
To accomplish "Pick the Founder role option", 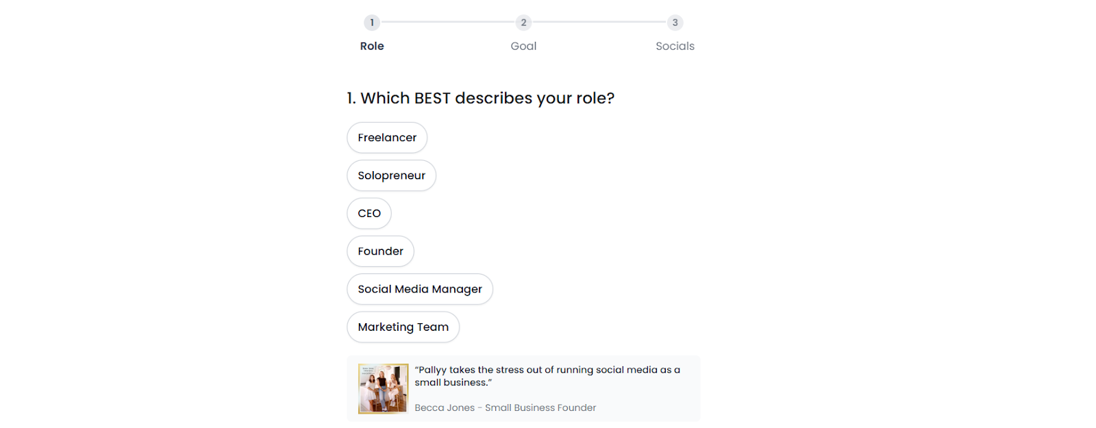I will [x=380, y=251].
